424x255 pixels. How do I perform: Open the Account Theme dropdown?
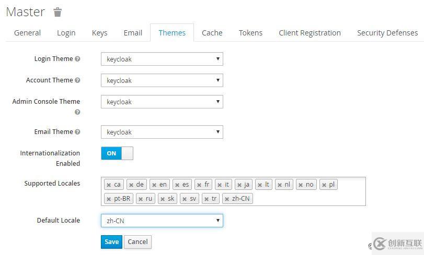coord(162,80)
